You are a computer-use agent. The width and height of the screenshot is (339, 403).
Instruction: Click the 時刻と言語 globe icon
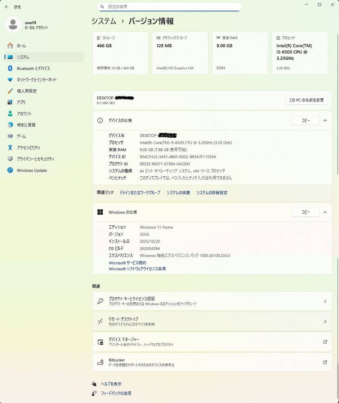tap(10, 125)
